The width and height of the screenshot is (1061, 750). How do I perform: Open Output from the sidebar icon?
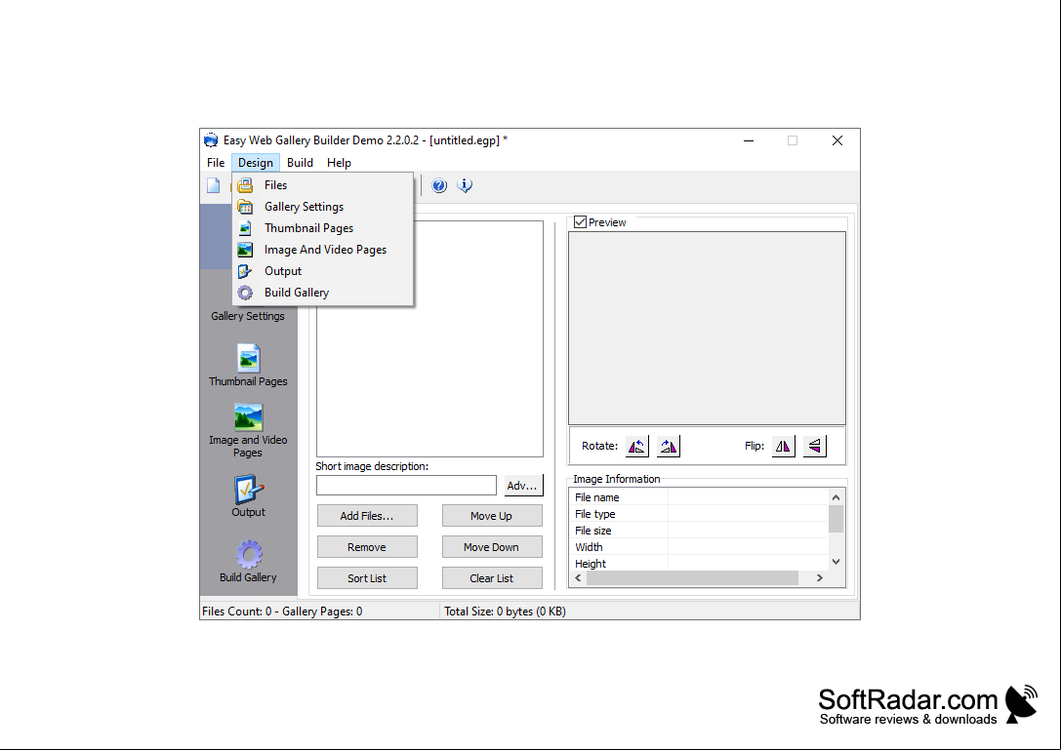click(x=248, y=490)
